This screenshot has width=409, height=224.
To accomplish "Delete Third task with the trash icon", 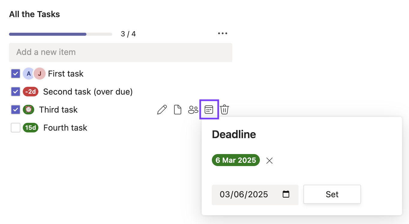I will pyautogui.click(x=224, y=110).
